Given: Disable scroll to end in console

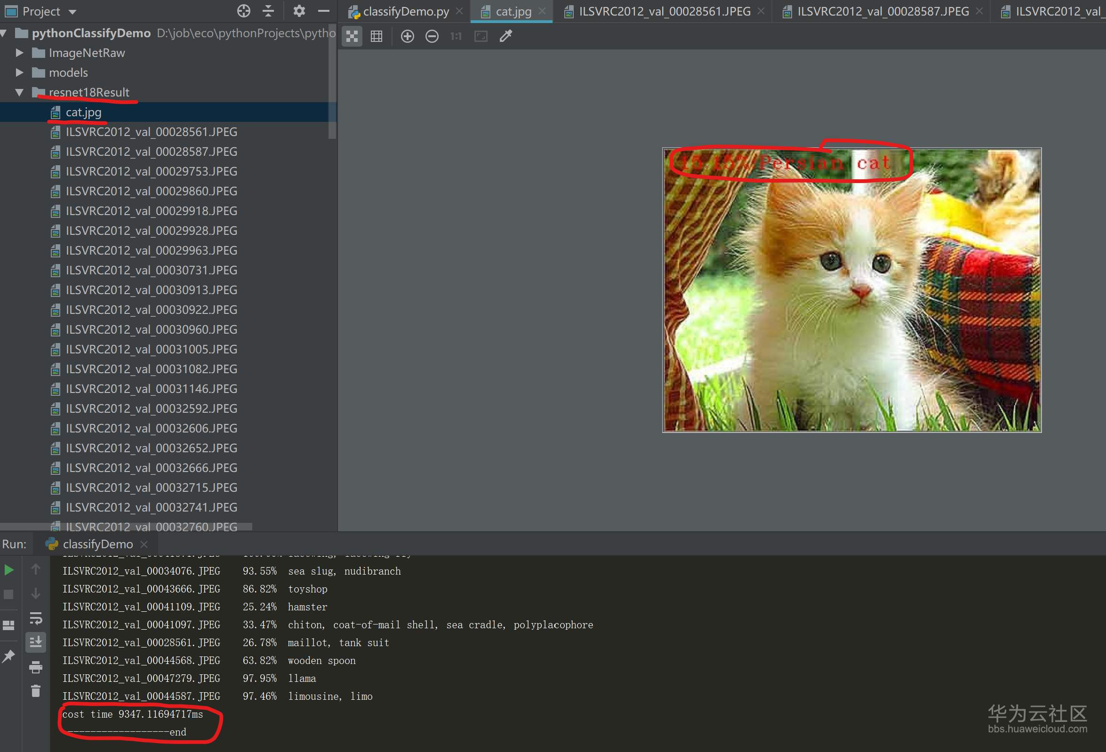Looking at the screenshot, I should (x=36, y=642).
